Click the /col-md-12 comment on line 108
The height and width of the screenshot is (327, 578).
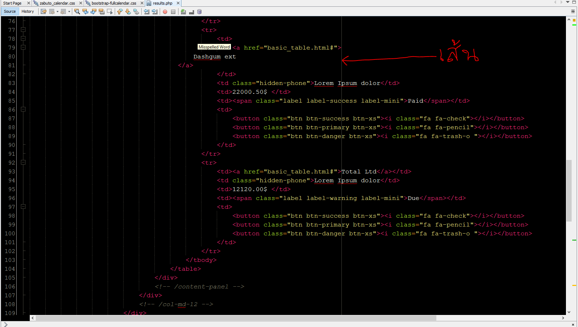176,304
